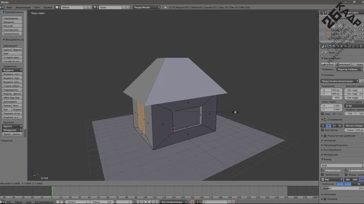364x204 pixels.
Task: Click the resolution percentage 50% slider
Action: click(x=332, y=97)
